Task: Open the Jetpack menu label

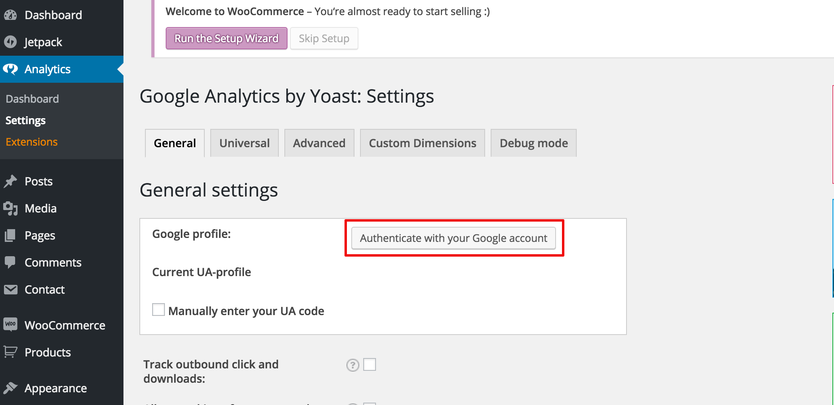Action: click(43, 42)
